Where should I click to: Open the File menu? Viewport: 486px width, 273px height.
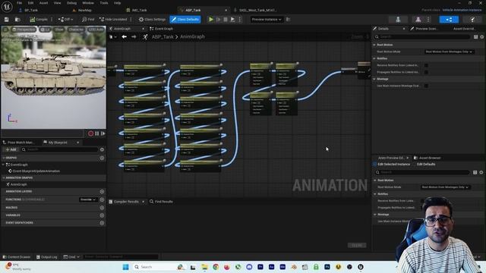(x=19, y=3)
